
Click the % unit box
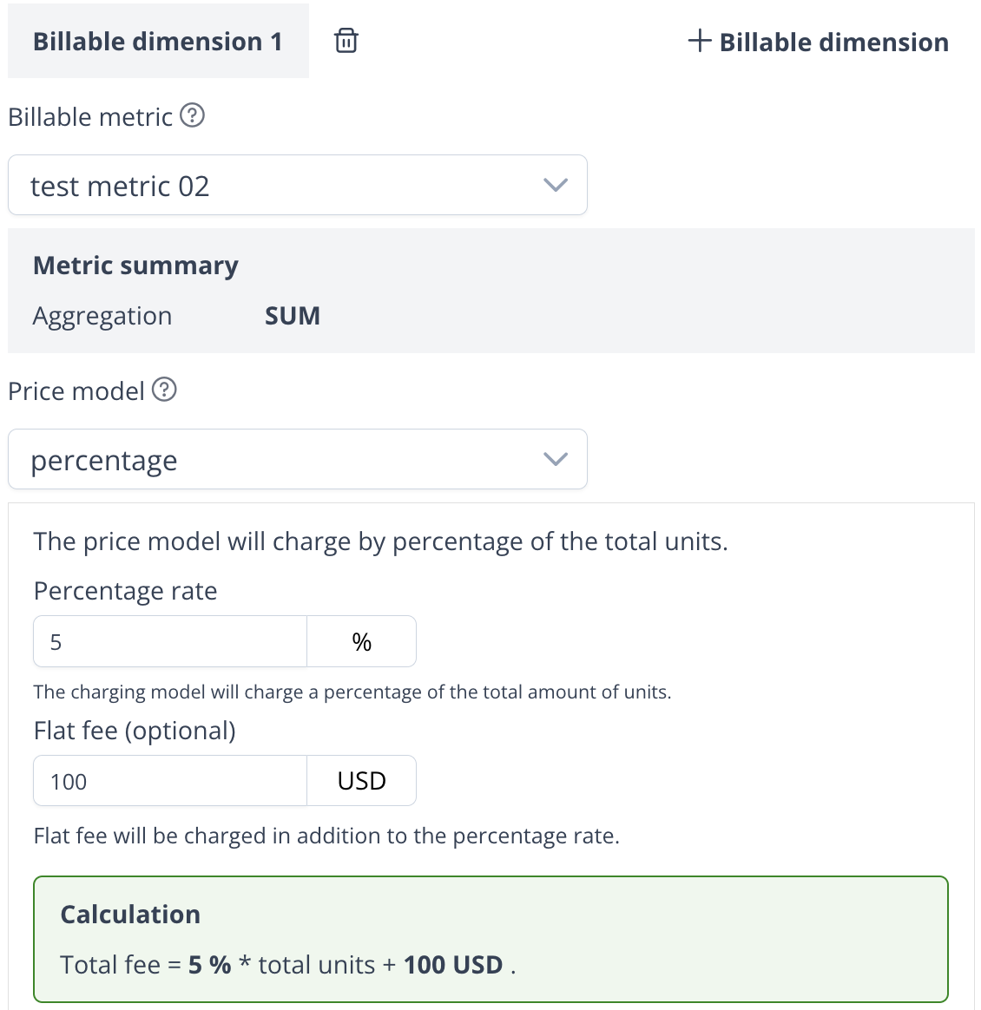[x=362, y=642]
